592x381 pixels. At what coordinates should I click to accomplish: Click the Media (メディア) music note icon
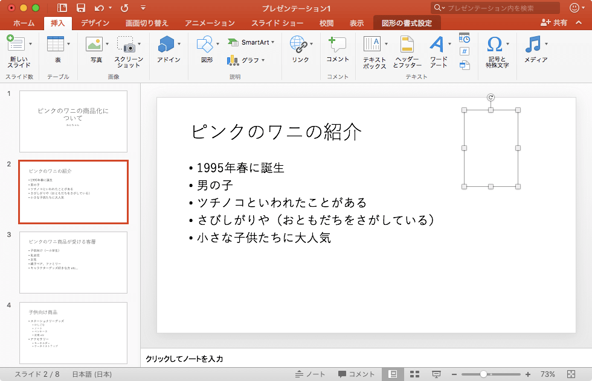tap(533, 44)
